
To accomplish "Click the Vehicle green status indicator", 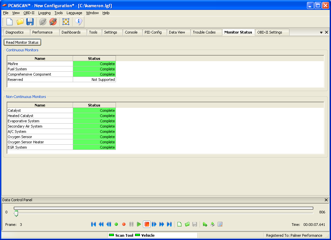I will (x=137, y=235).
